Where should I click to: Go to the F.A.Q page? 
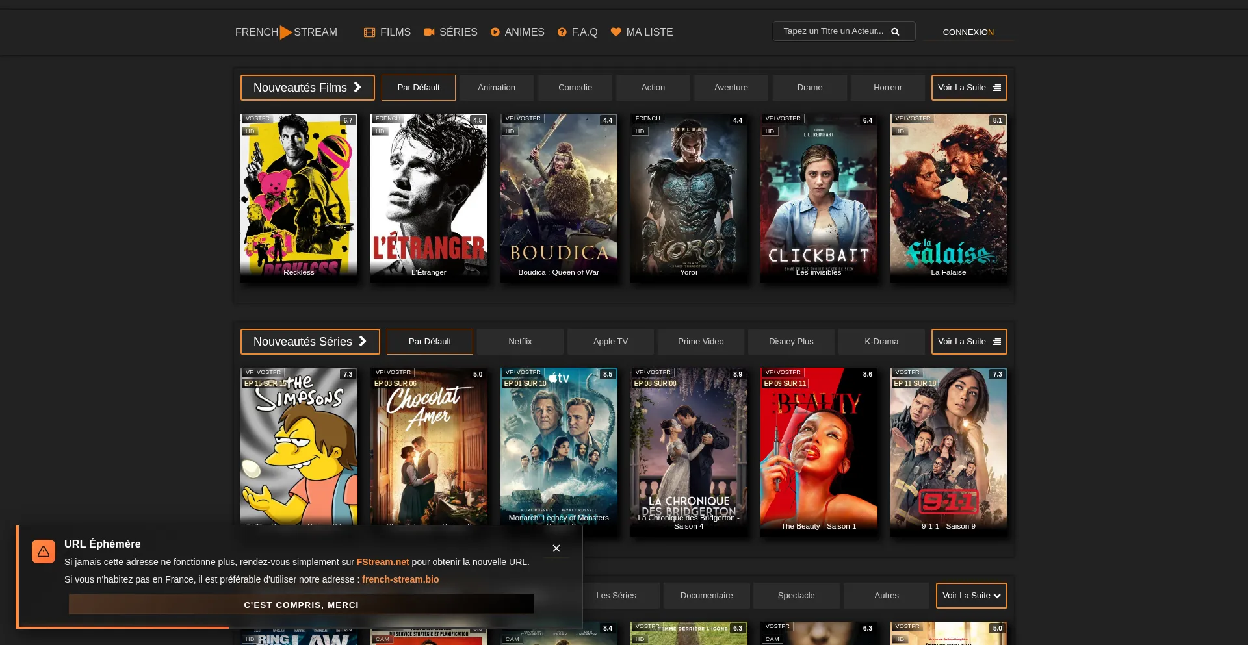coord(577,32)
